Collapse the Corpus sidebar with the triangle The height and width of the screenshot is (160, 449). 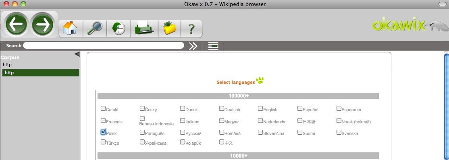pyautogui.click(x=77, y=54)
